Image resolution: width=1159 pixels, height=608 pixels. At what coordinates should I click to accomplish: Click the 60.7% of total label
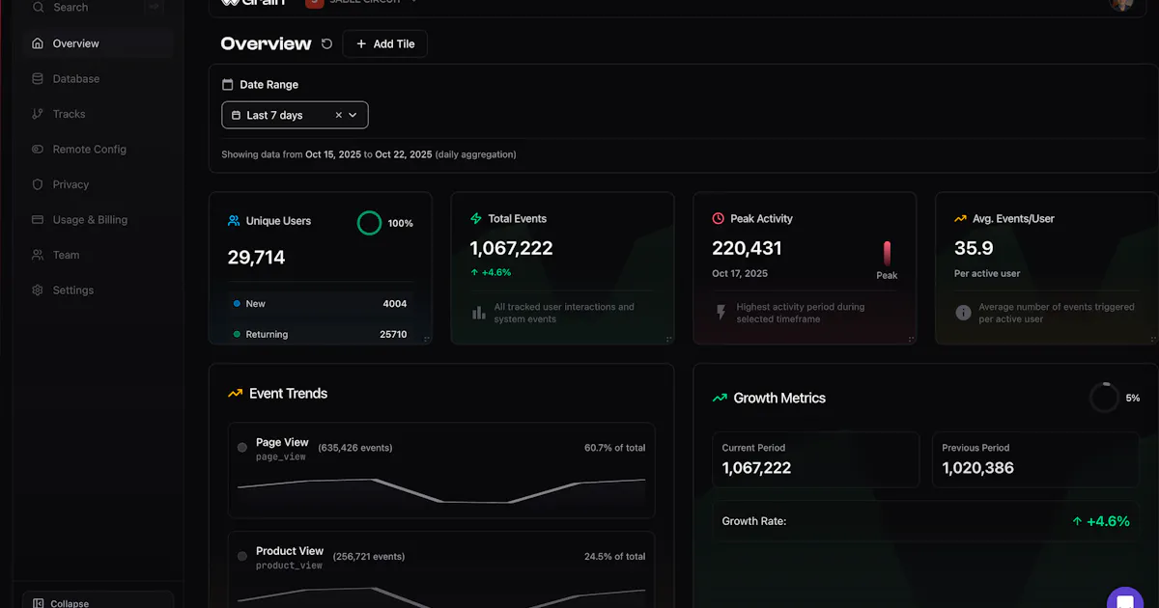point(614,448)
